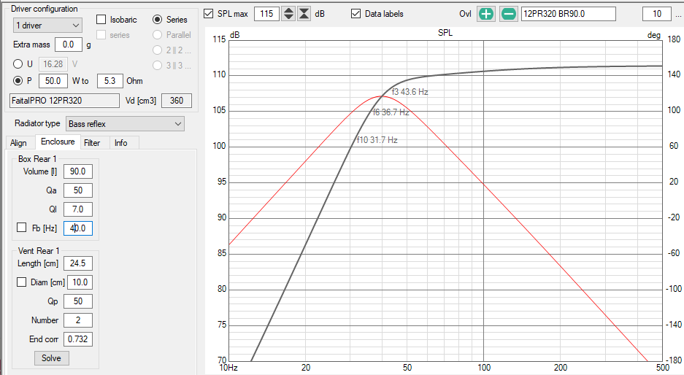Click the Solve button

[x=52, y=358]
